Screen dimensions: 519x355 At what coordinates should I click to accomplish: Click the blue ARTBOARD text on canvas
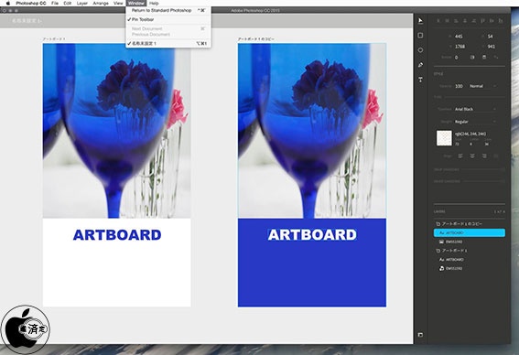click(117, 235)
